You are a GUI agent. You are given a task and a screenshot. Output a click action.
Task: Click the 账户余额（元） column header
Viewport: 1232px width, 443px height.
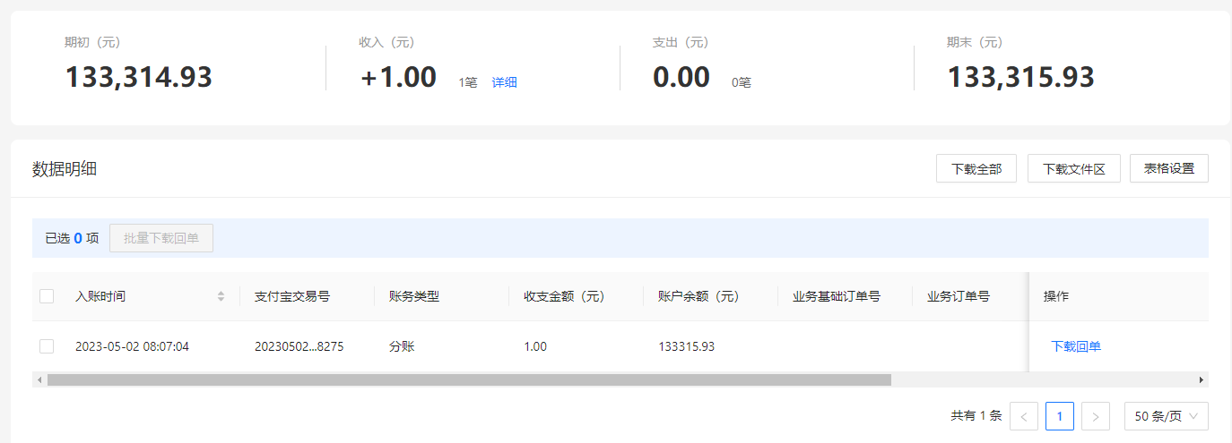pyautogui.click(x=699, y=296)
